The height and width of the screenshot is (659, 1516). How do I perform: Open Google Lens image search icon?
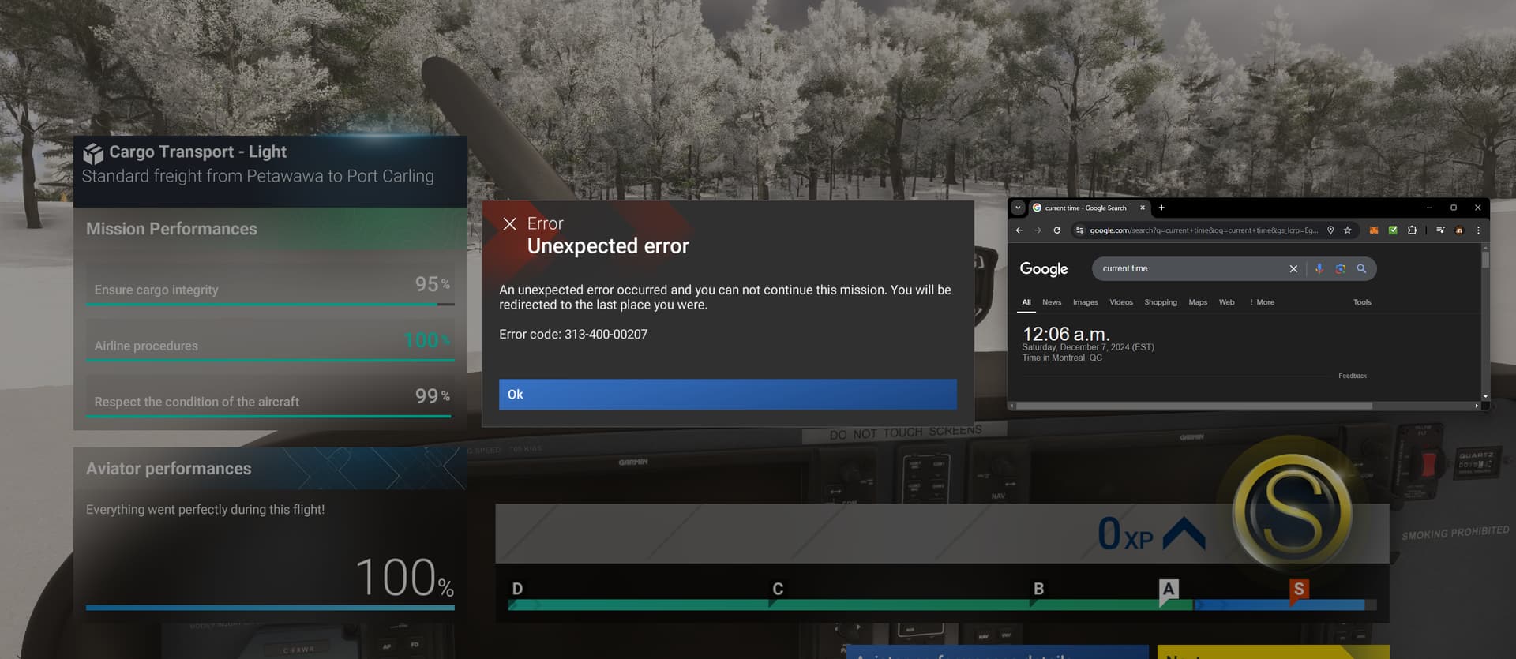[1340, 268]
